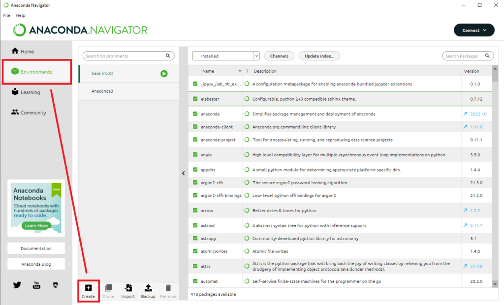Click the package list scrollbar thumb
Viewport: 504px width, 305px height.
(x=495, y=77)
